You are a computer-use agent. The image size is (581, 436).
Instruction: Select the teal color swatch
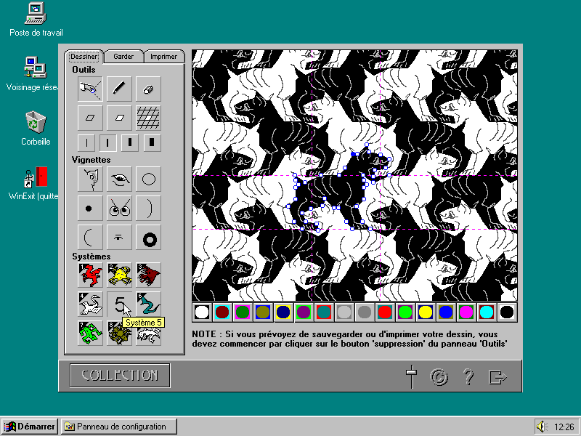pyautogui.click(x=324, y=312)
